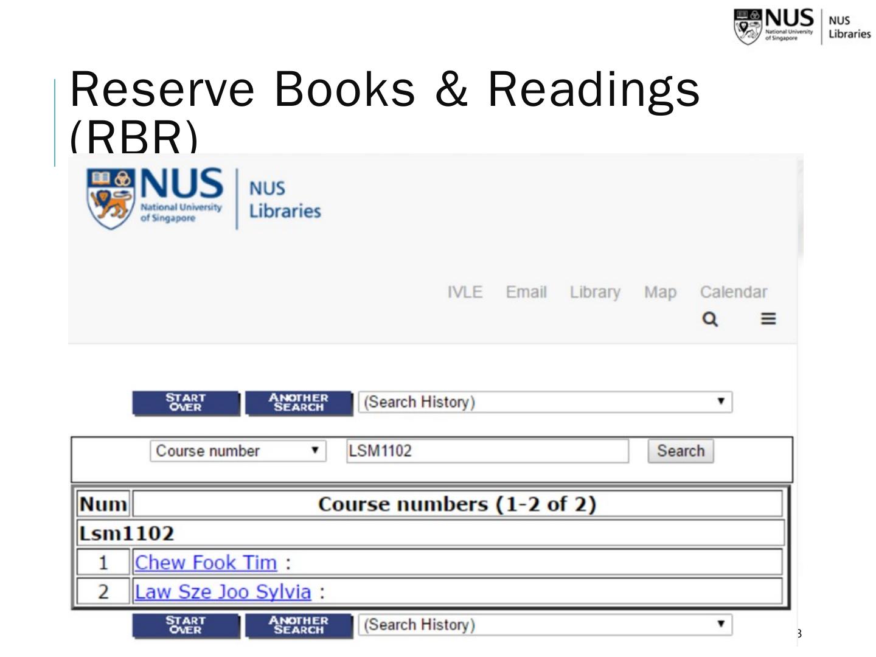Click row number 1 cell for Chew Fook Tim
Viewport: 876px width, 657px height.
pyautogui.click(x=103, y=563)
